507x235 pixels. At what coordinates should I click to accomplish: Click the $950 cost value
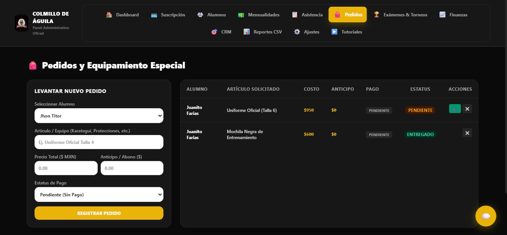click(x=309, y=110)
